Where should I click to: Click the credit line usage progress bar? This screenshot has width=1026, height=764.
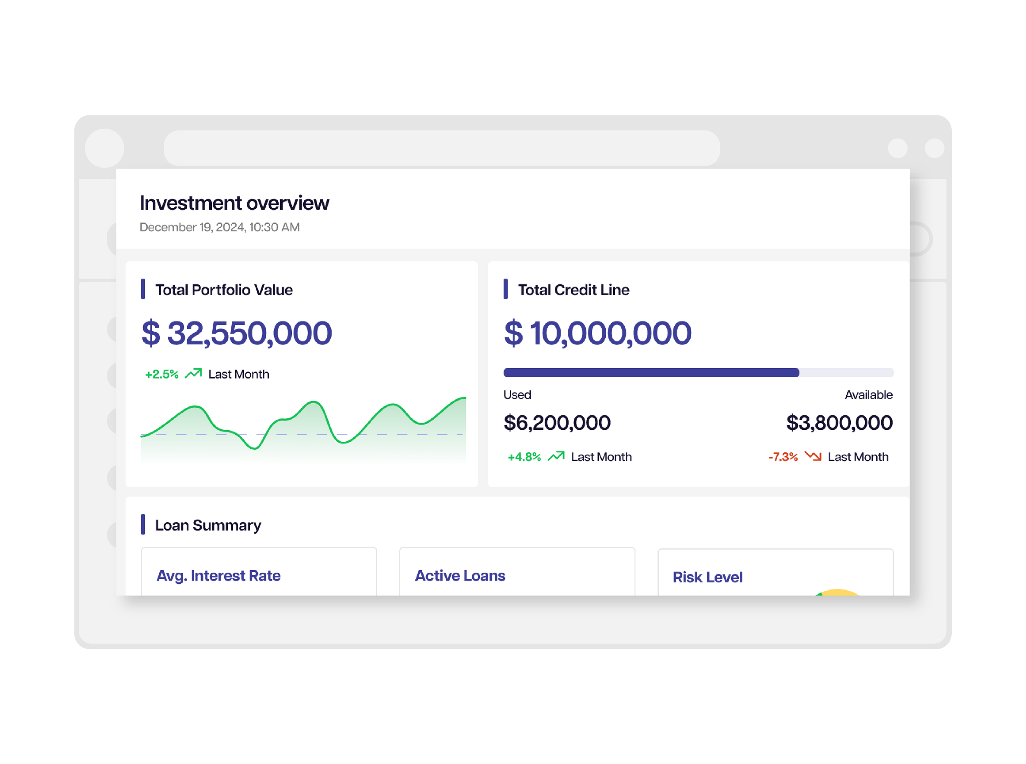pyautogui.click(x=698, y=372)
